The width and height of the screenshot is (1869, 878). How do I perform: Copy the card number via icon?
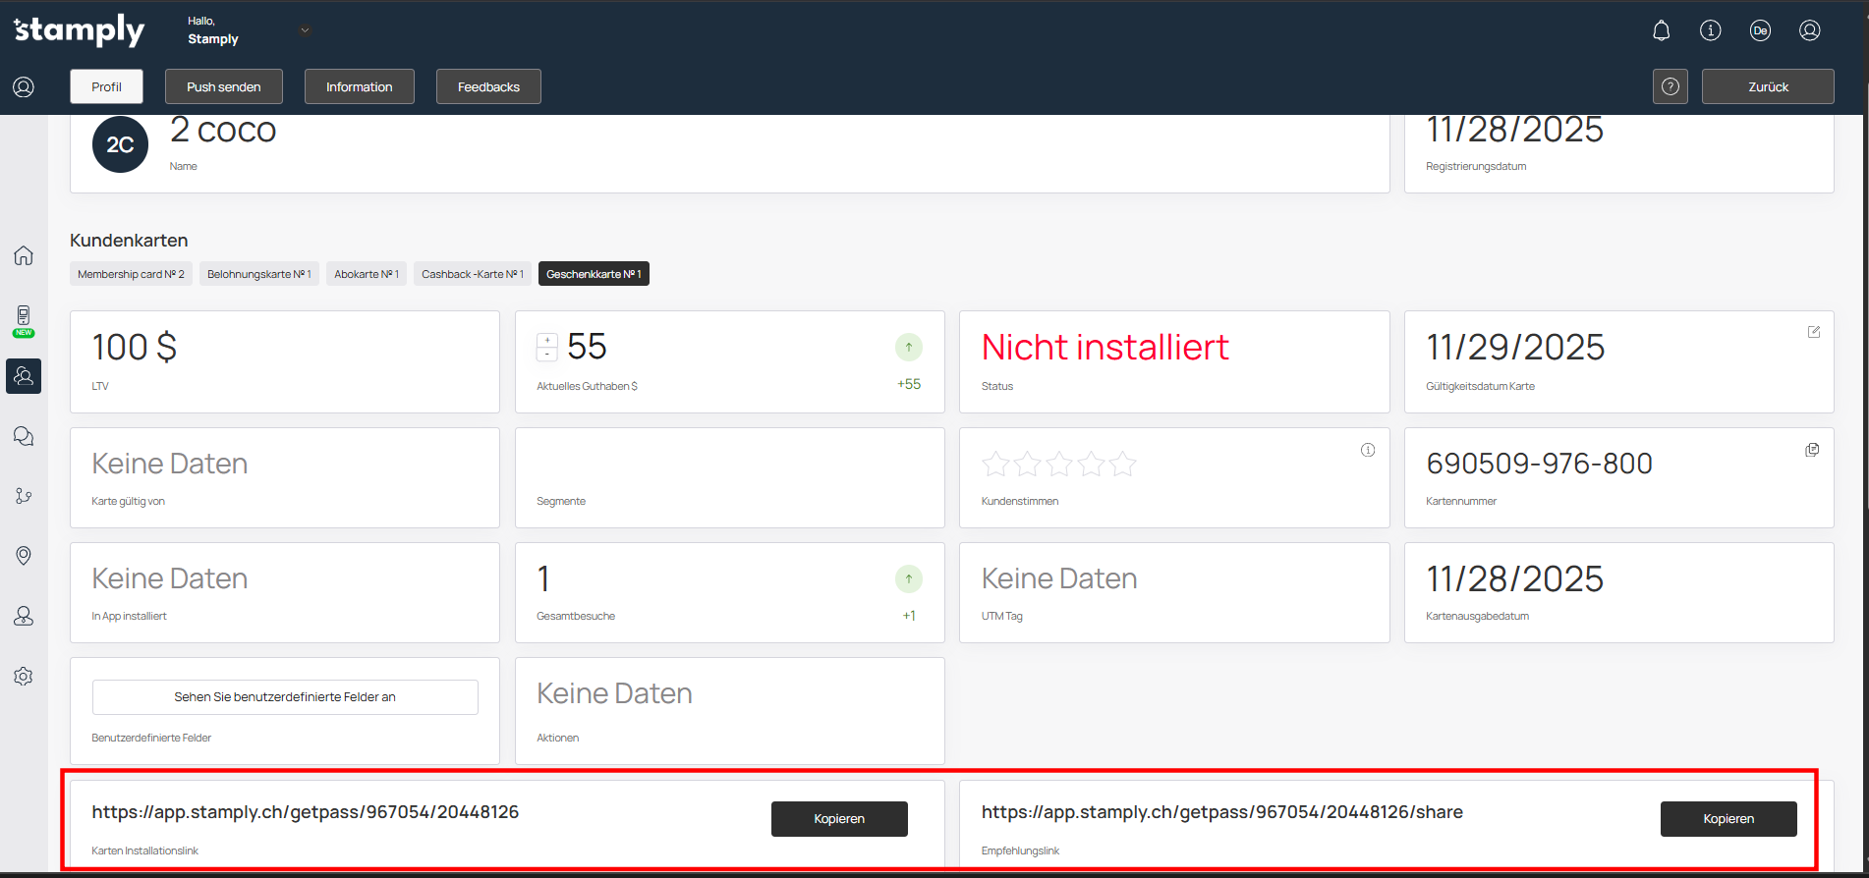(1812, 450)
